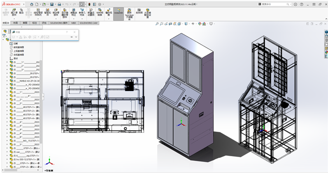The width and height of the screenshot is (328, 173).
Task: Click the Home icon in top toolbar
Action: [32, 4]
